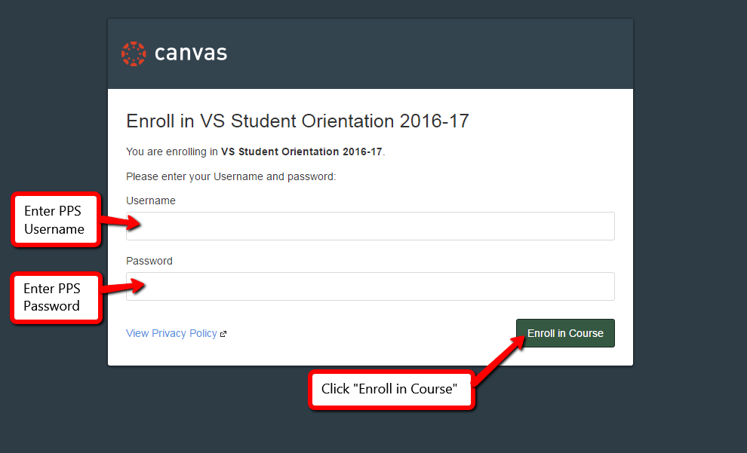The image size is (747, 453).
Task: Click the canvas wordmark text
Action: point(191,54)
